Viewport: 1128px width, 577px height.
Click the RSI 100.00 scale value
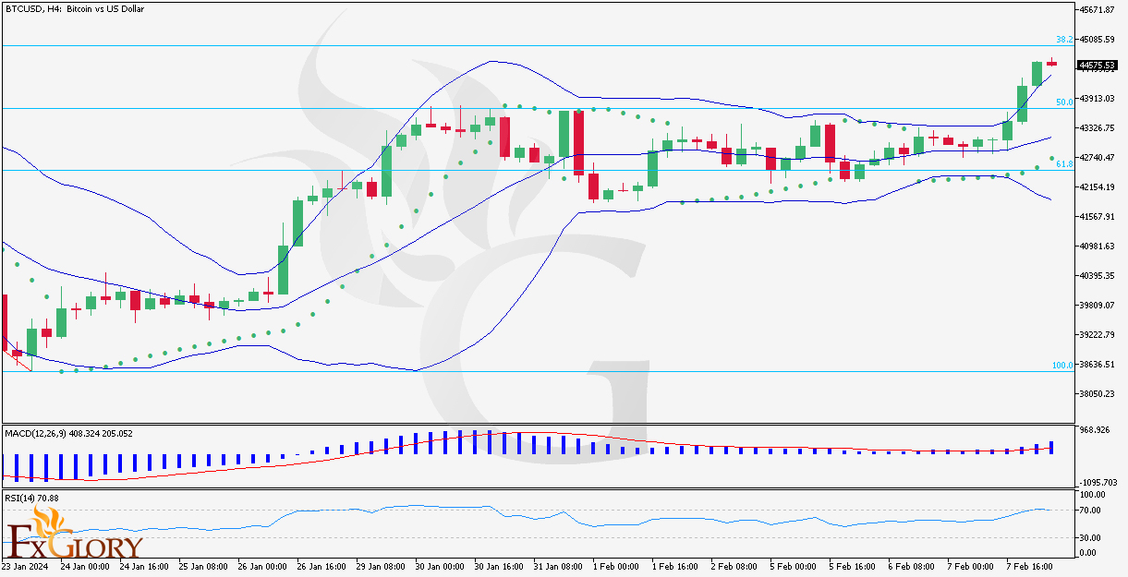pyautogui.click(x=1091, y=496)
